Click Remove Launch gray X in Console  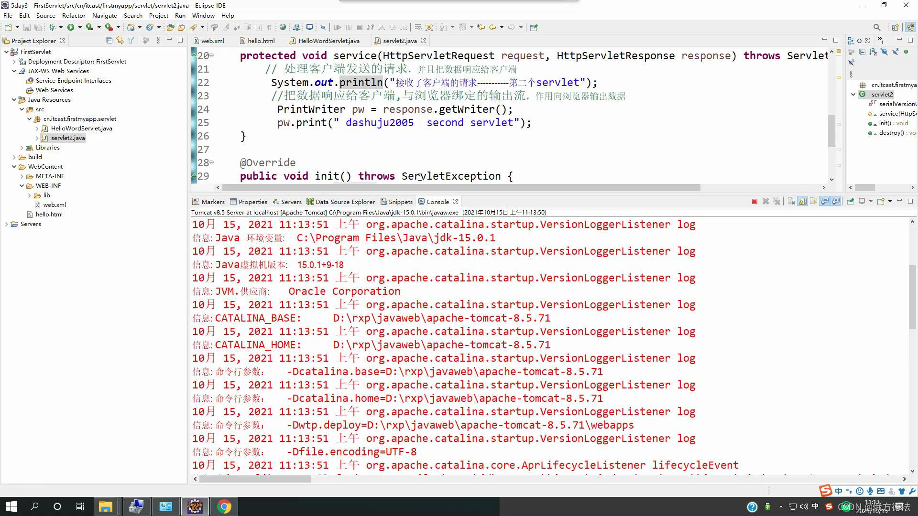(x=765, y=202)
